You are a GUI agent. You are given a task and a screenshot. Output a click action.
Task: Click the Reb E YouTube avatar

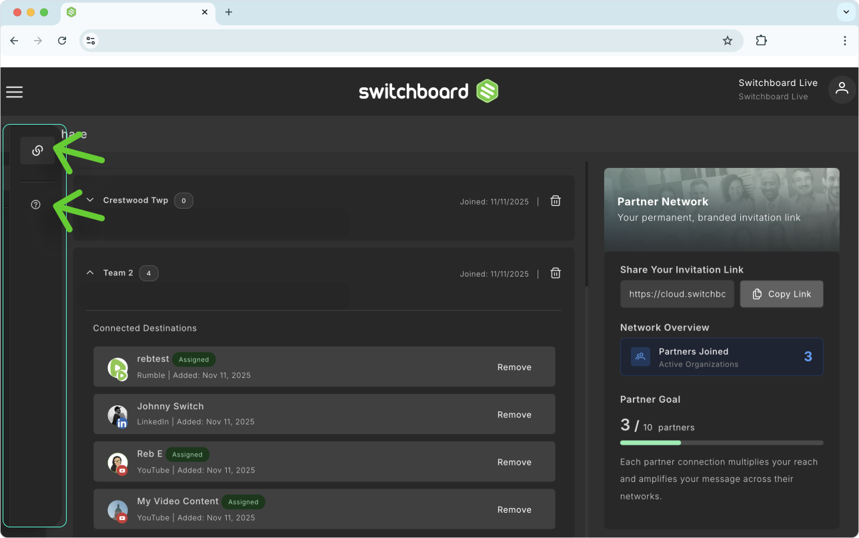pyautogui.click(x=118, y=463)
